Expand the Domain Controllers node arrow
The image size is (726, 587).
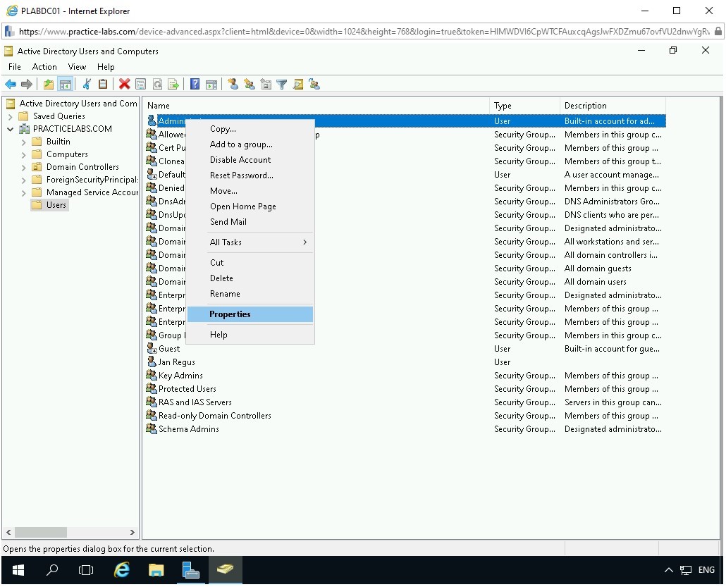coord(24,167)
